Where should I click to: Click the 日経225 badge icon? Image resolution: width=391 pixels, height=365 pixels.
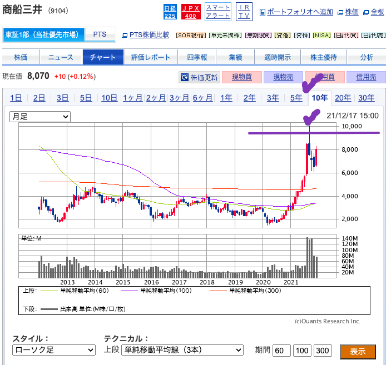point(170,12)
